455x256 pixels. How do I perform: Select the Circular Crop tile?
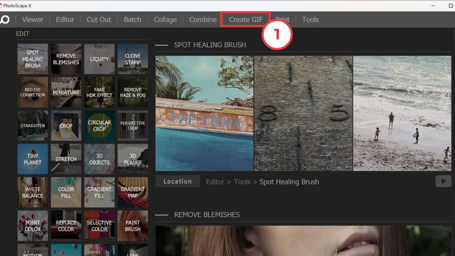(99, 126)
